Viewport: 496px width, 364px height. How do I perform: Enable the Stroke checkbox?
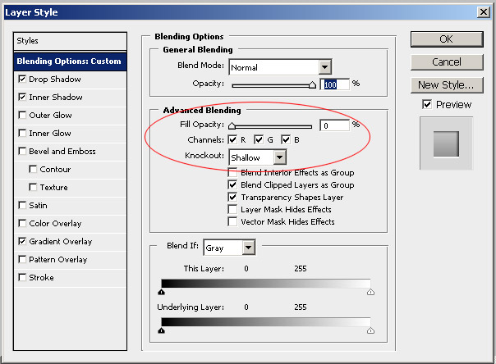coord(22,277)
